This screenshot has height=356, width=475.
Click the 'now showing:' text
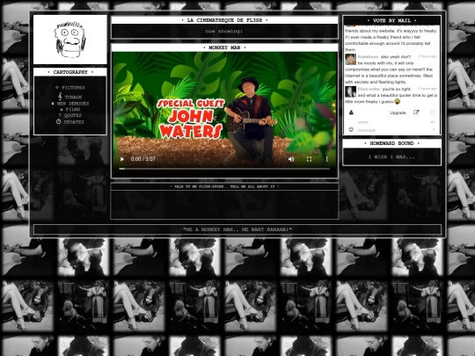click(224, 31)
